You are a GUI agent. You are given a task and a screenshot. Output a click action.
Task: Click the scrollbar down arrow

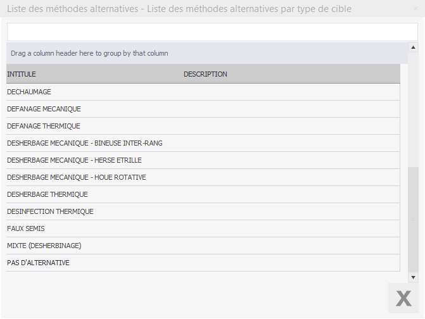(414, 277)
